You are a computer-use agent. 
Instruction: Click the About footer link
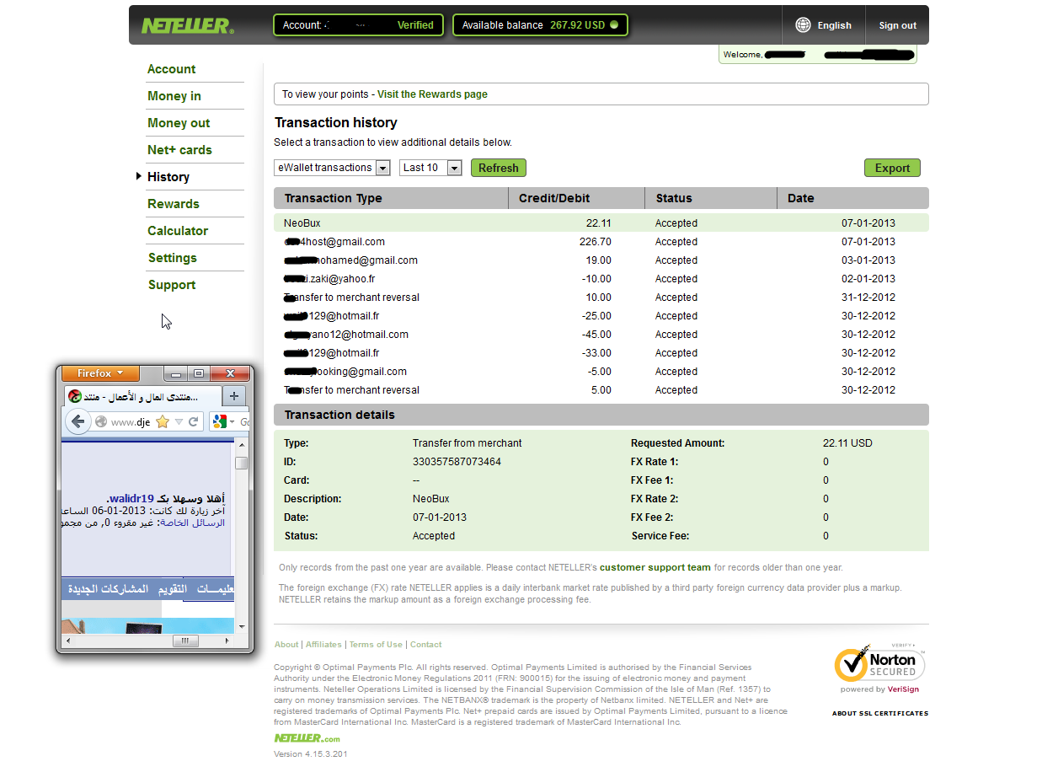(x=286, y=645)
